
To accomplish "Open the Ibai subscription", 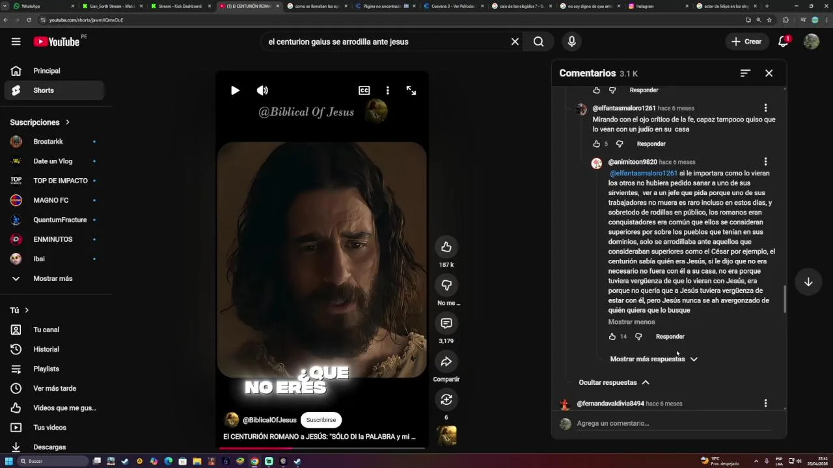I will [54, 259].
